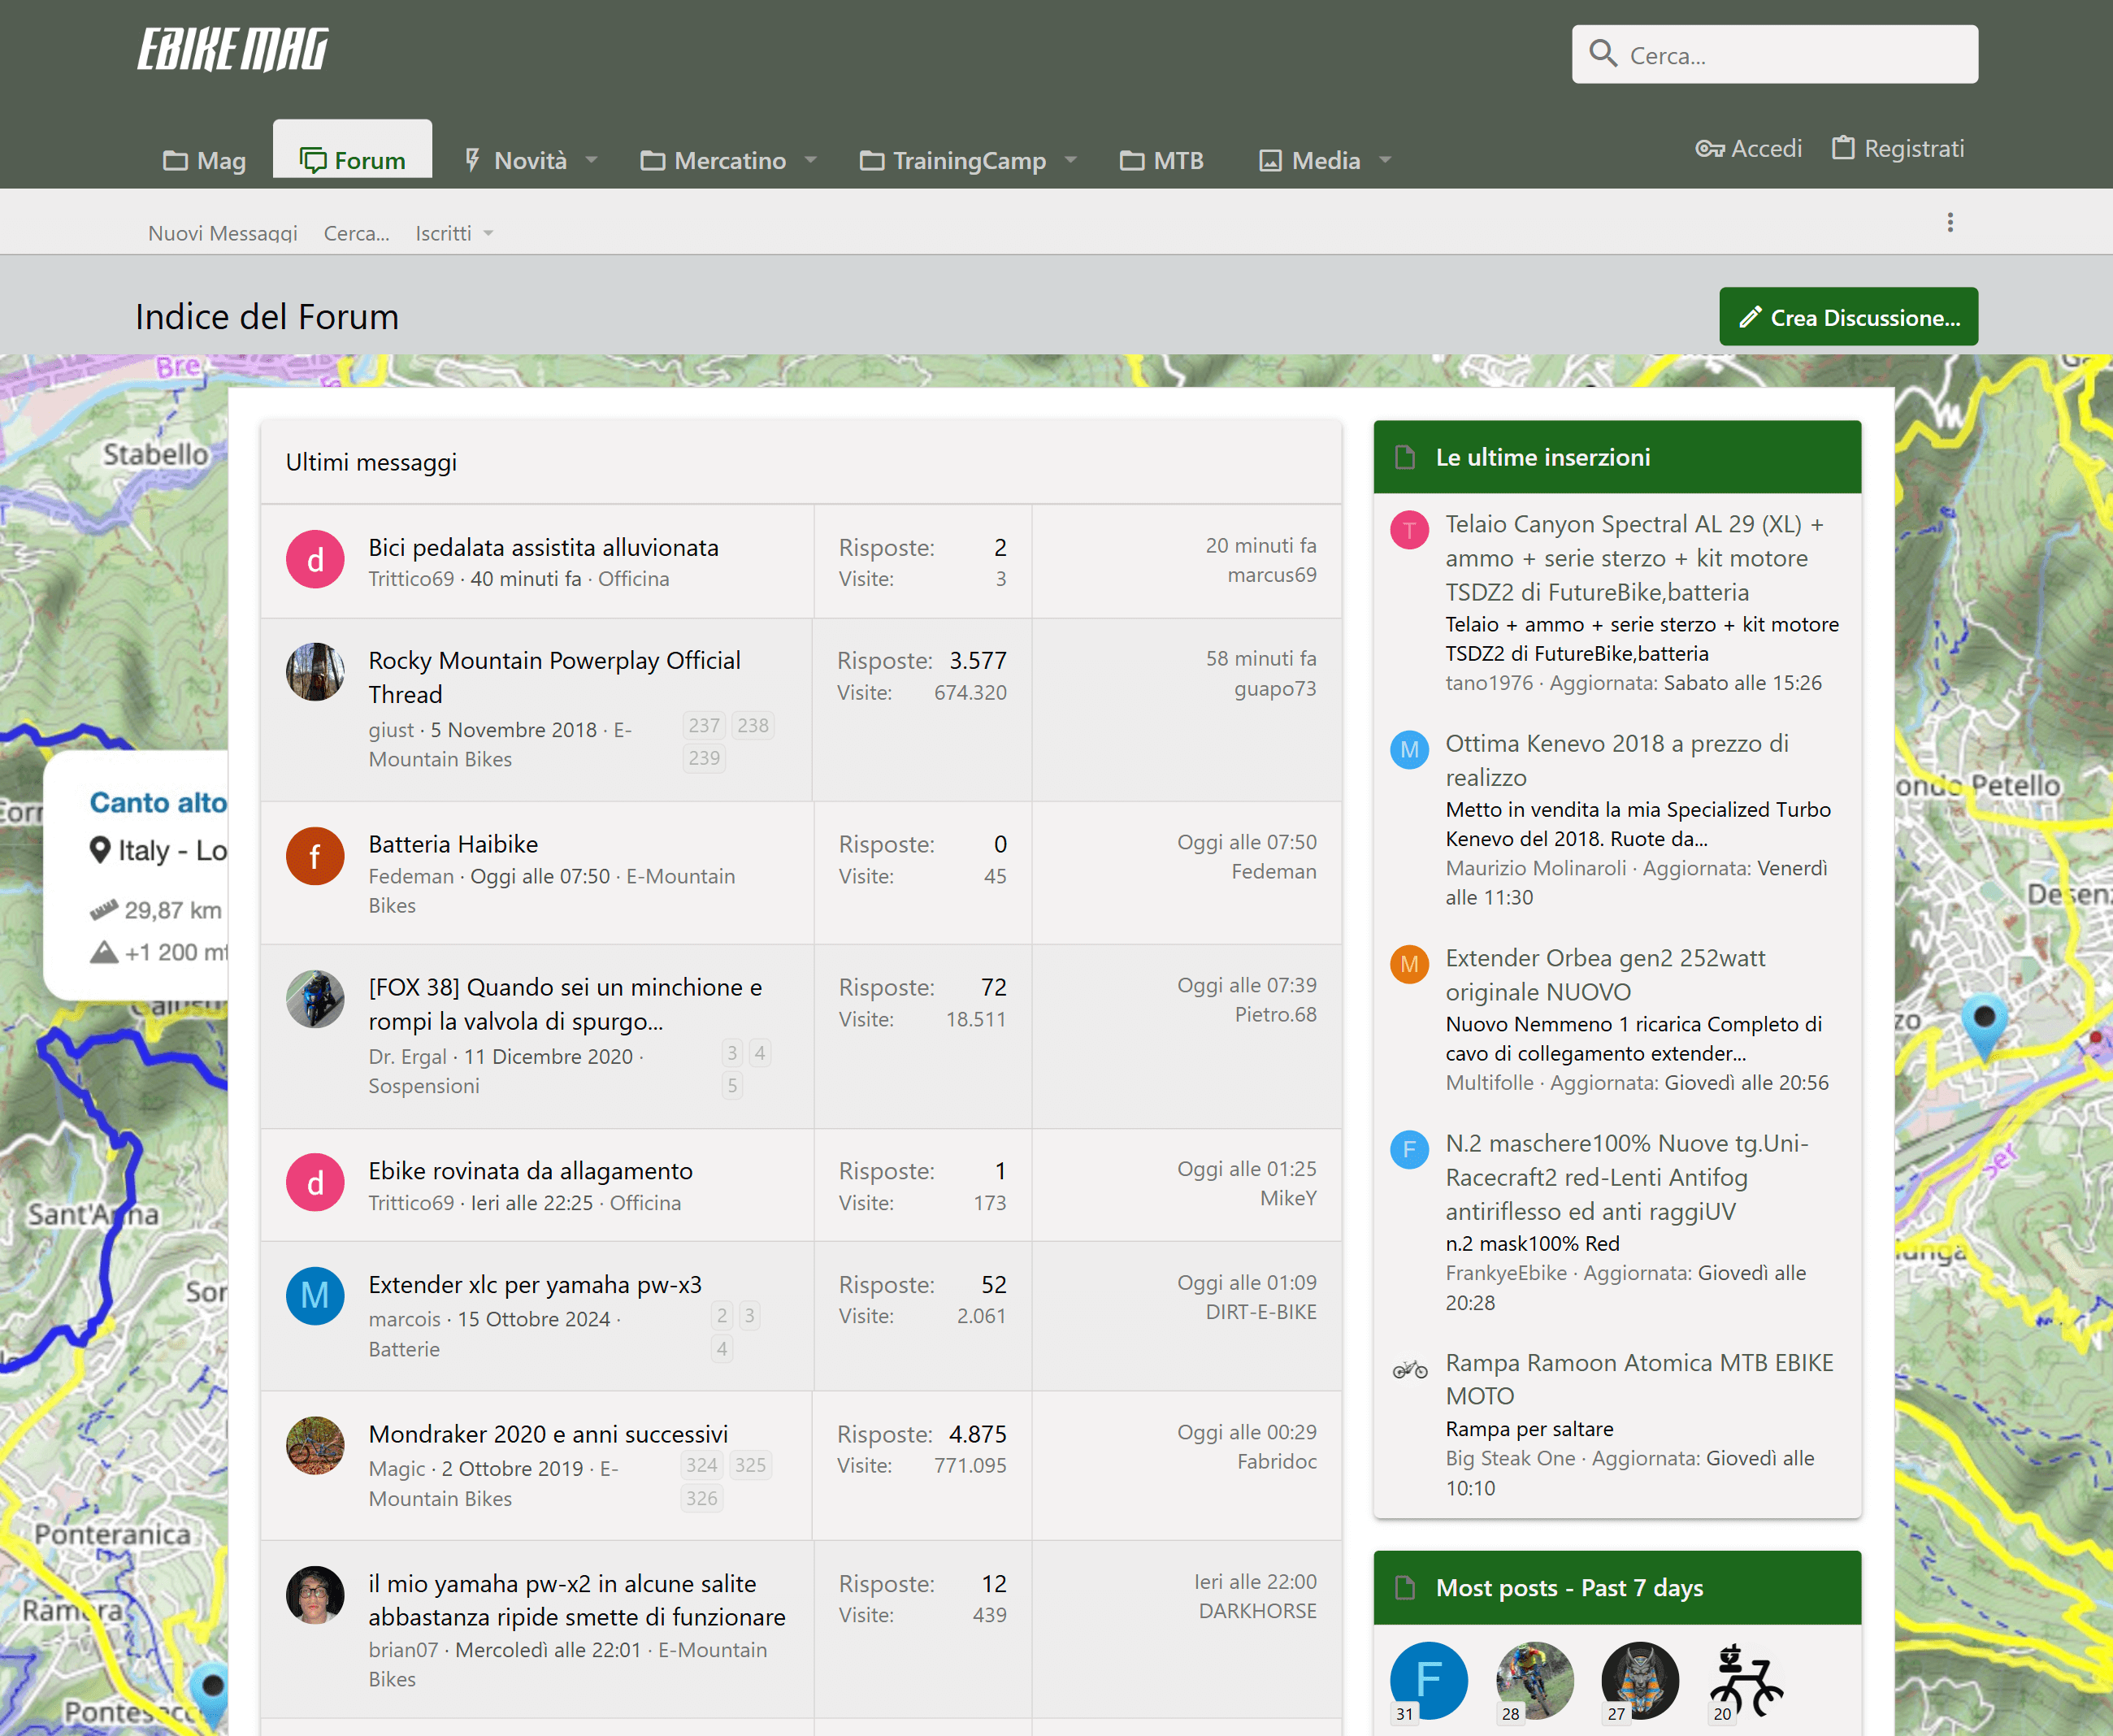
Task: Click the Crea Discussione button
Action: click(1848, 317)
